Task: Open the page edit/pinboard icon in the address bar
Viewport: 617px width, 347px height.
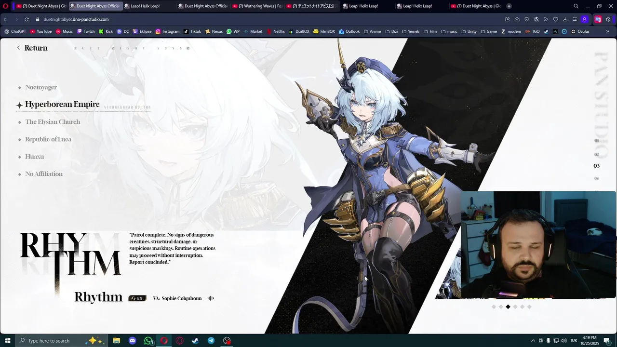Action: coord(507,19)
